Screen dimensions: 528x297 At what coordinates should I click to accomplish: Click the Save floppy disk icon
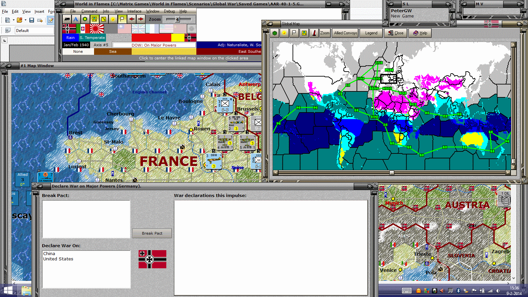tap(32, 20)
